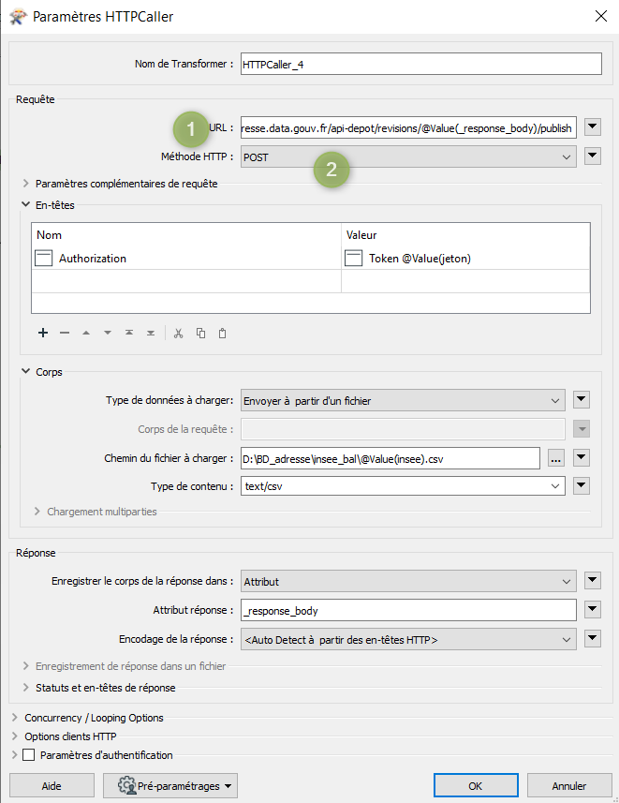Screen dimensions: 619x803
Task: Expand Options clients HTTP section
Action: 14,736
